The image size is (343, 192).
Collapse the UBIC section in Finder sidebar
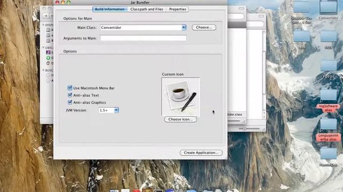(43, 47)
